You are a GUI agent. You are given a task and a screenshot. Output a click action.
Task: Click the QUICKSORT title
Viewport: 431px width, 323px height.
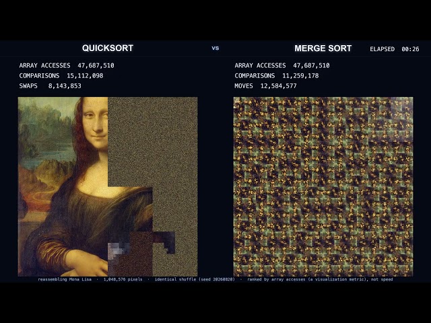tap(108, 48)
